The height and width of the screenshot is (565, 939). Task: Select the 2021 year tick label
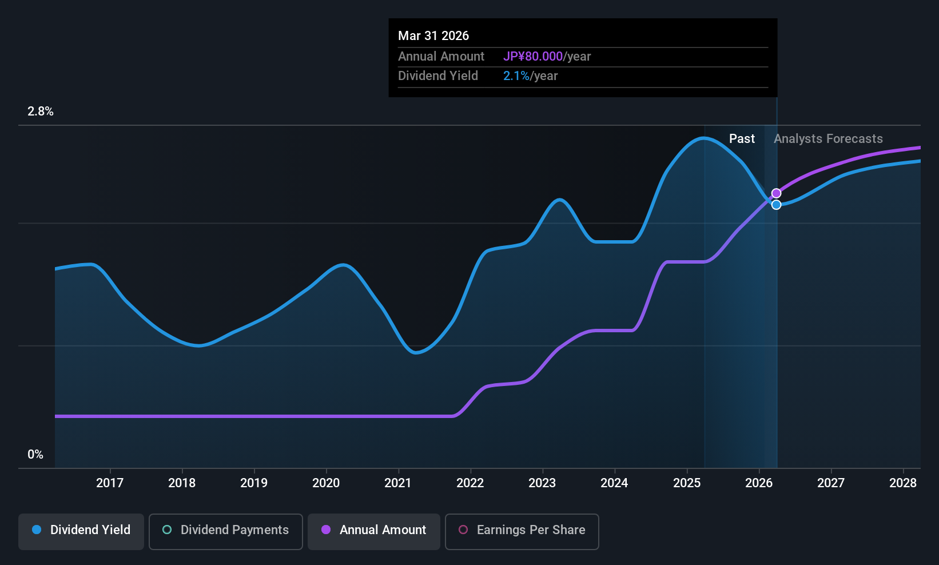tap(398, 483)
